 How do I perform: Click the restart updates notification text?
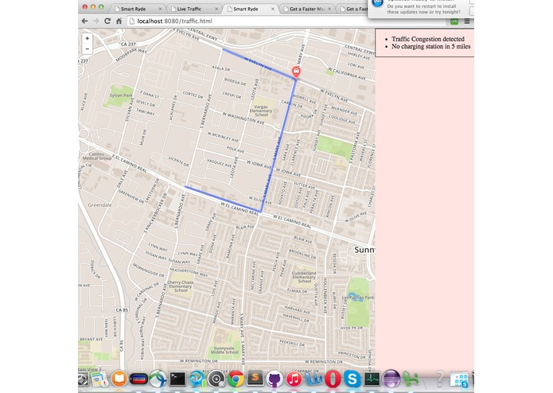click(423, 10)
